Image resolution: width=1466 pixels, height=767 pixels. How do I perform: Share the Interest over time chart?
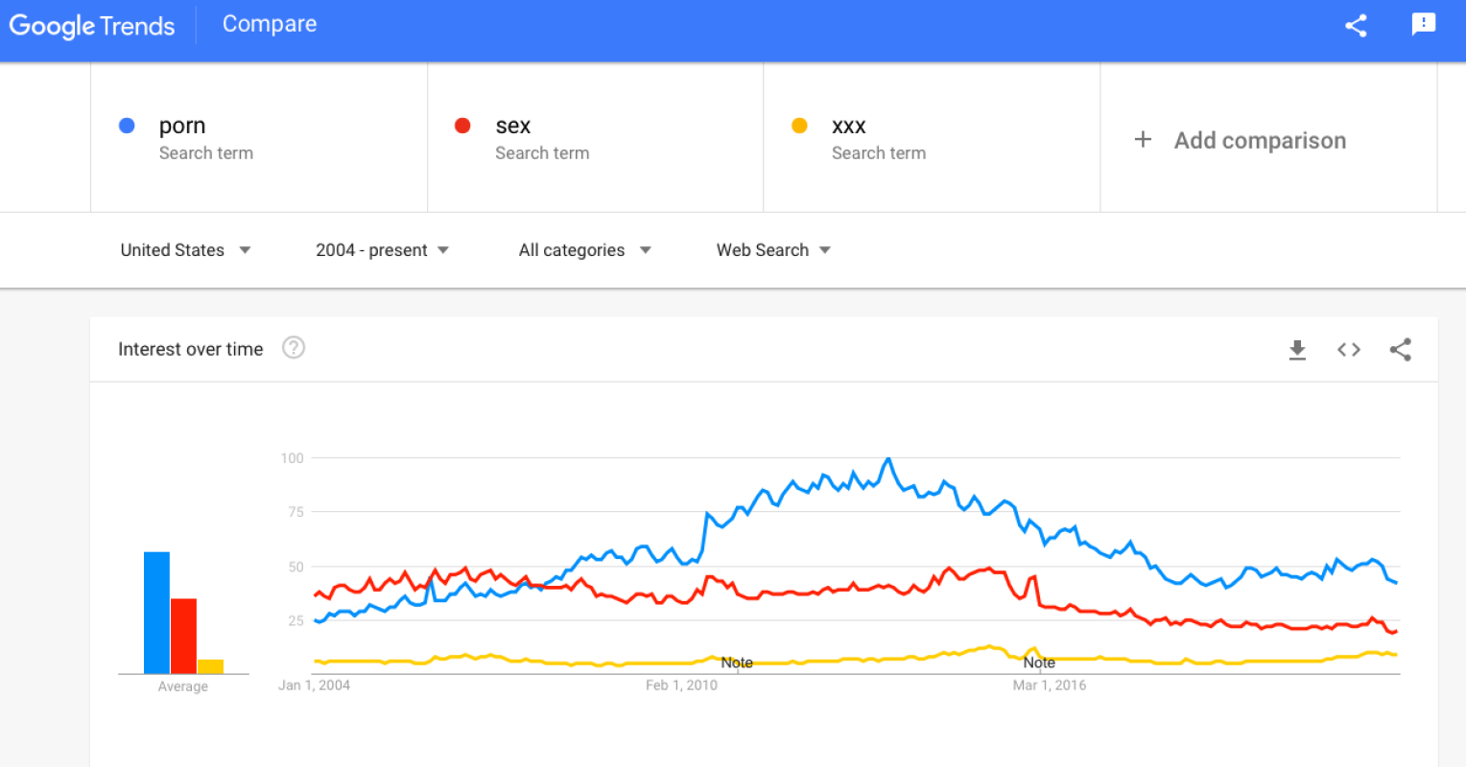point(1401,350)
